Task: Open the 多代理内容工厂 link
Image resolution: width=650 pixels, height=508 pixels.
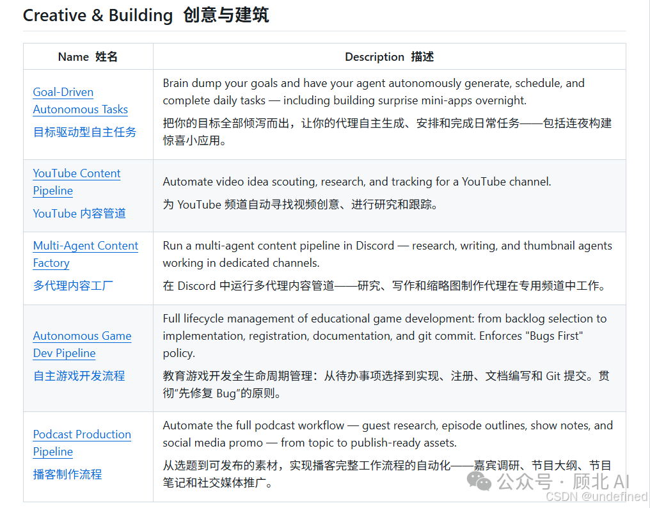Action: [73, 286]
